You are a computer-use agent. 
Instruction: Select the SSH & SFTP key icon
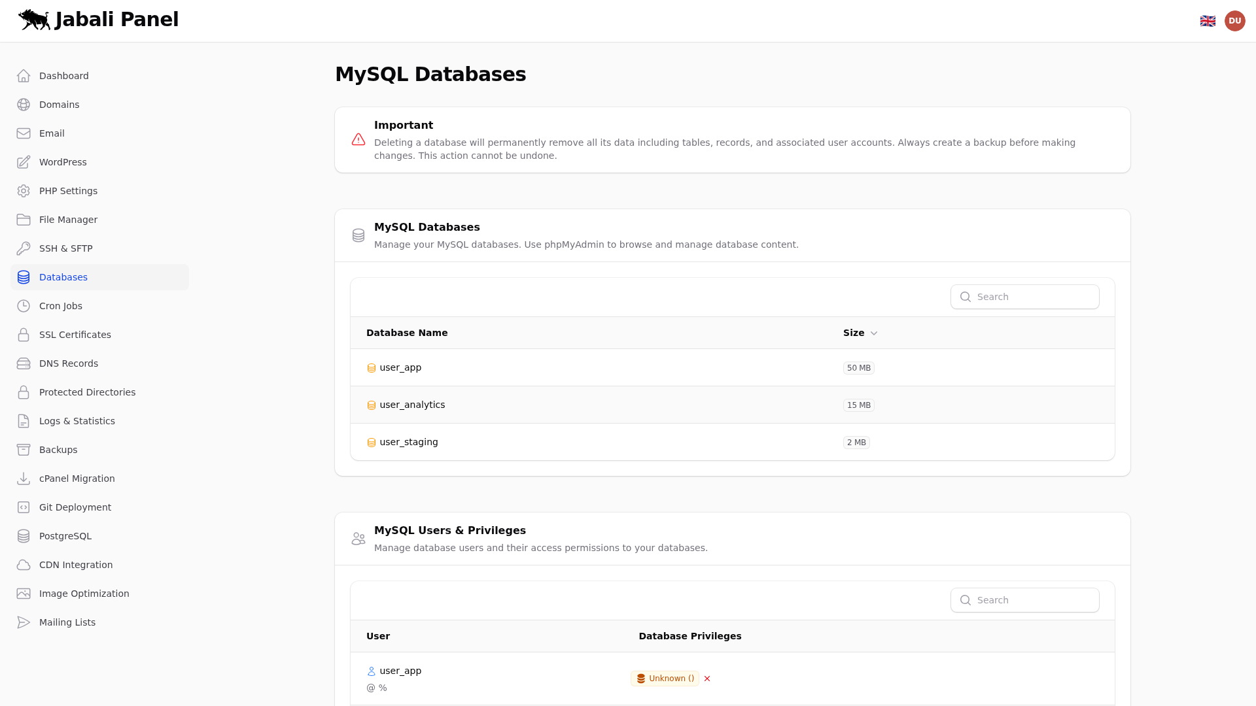click(x=24, y=248)
